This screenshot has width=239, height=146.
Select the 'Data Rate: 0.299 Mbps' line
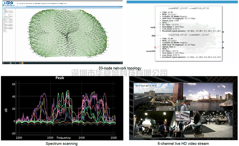pos(173,53)
